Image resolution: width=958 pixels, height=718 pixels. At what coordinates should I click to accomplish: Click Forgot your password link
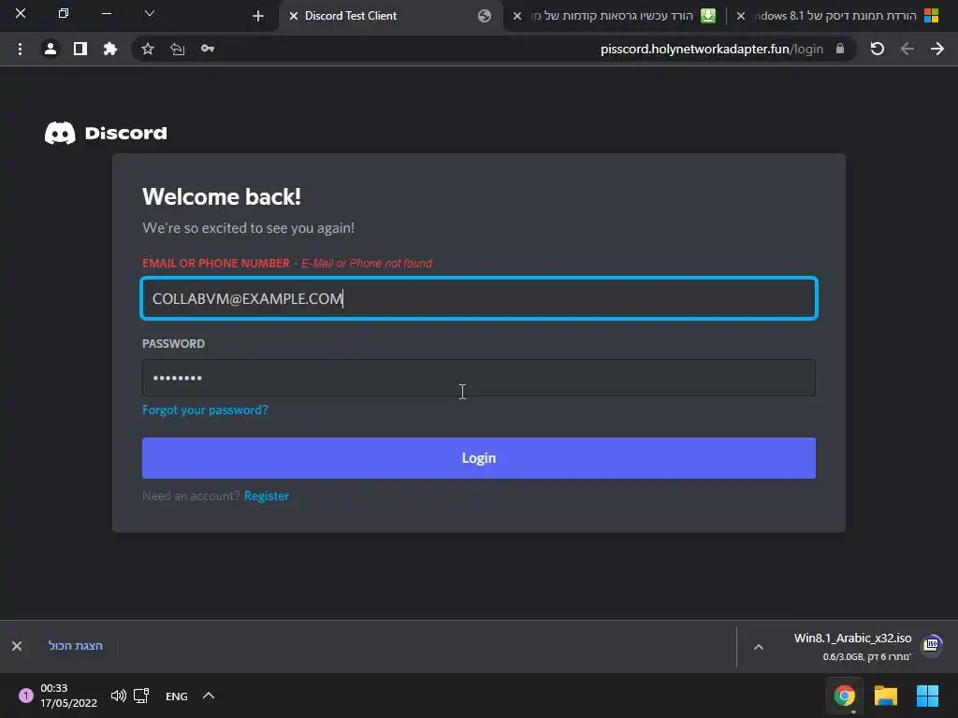pyautogui.click(x=205, y=409)
